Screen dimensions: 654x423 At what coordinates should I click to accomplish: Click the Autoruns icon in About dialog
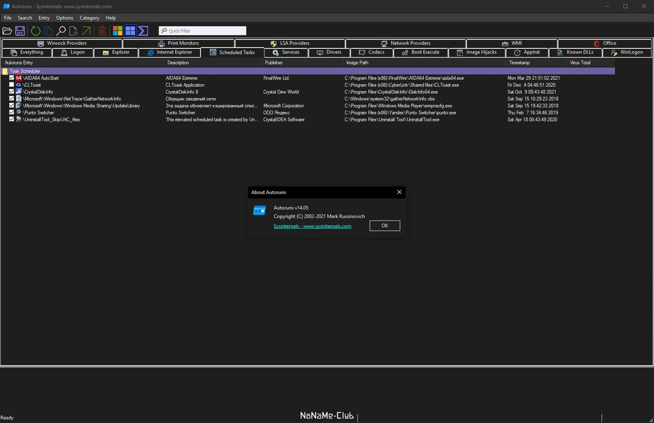click(259, 210)
